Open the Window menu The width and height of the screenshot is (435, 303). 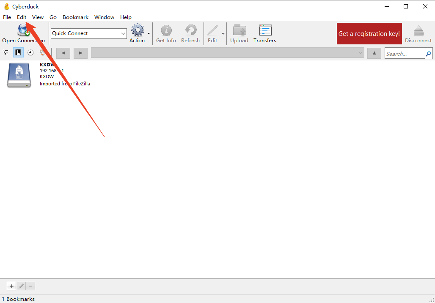pyautogui.click(x=105, y=17)
